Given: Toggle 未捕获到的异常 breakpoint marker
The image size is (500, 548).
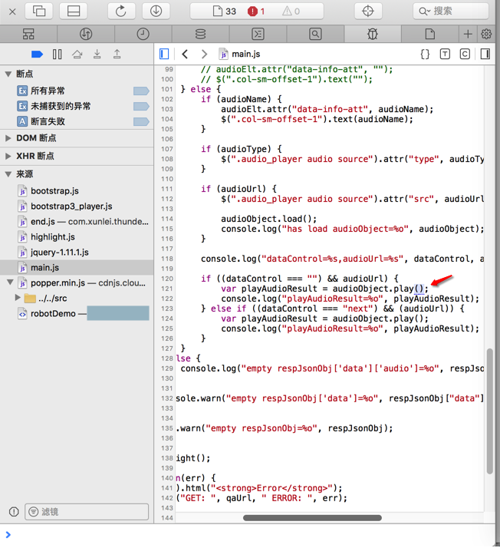Looking at the screenshot, I should [141, 106].
